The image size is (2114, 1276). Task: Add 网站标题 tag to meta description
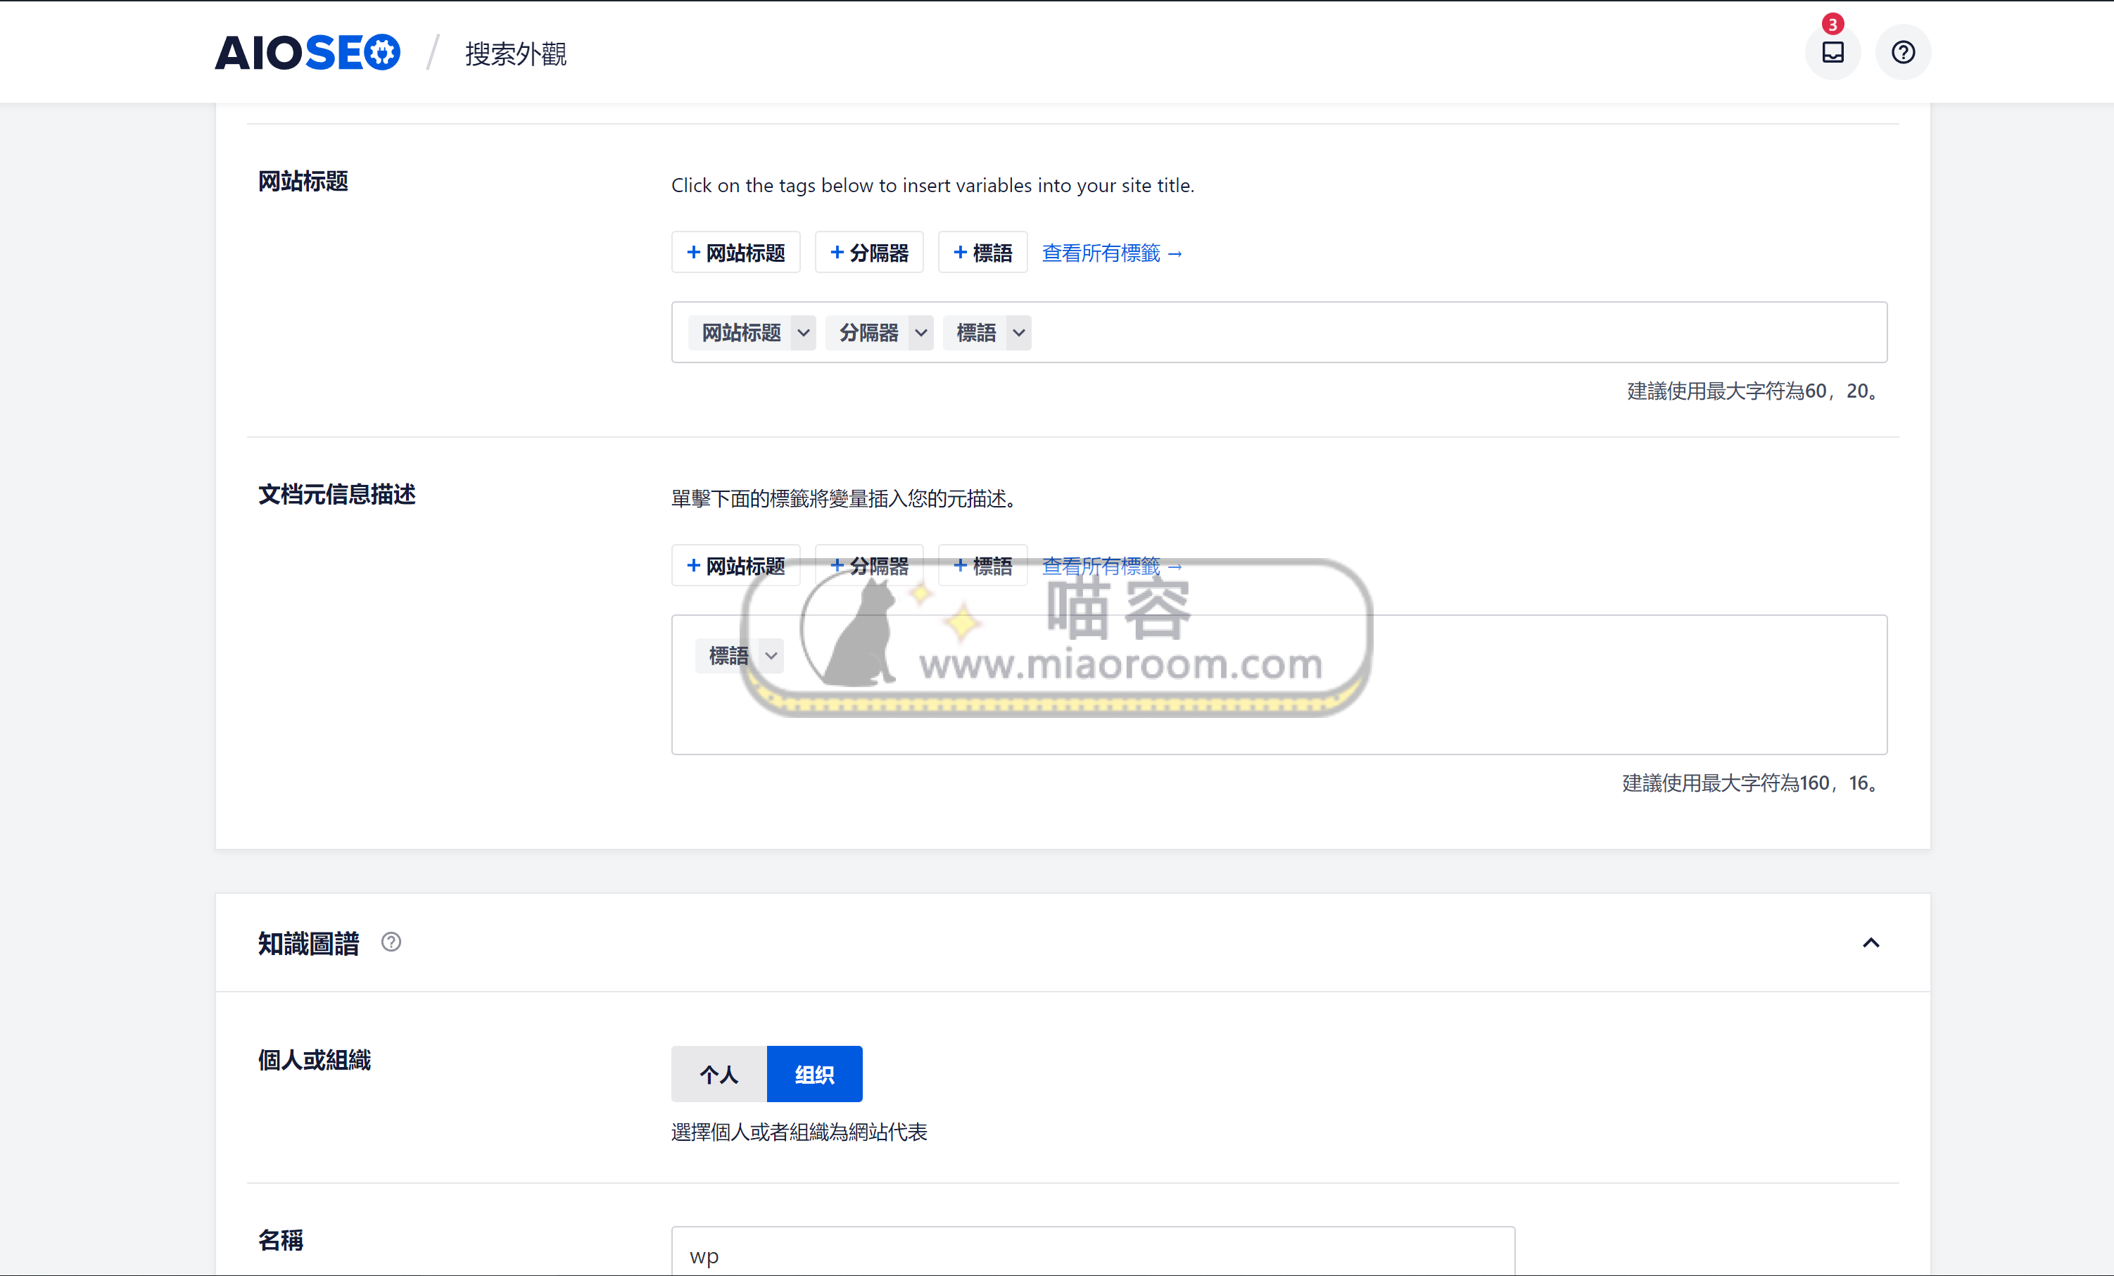(735, 567)
